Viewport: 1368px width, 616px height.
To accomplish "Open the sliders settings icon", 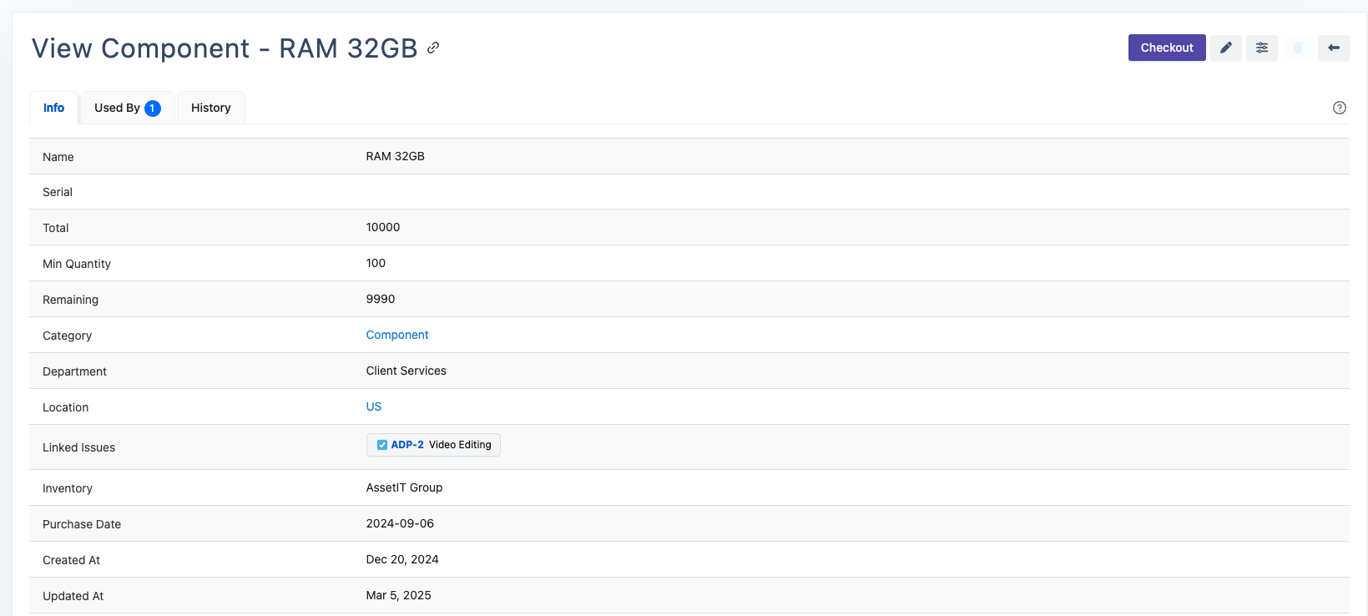I will click(1261, 48).
